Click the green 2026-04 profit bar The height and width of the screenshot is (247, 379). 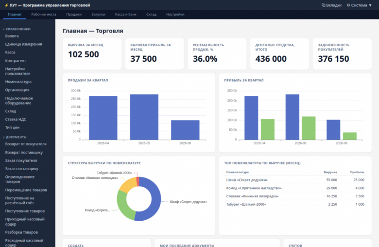[x=268, y=129]
